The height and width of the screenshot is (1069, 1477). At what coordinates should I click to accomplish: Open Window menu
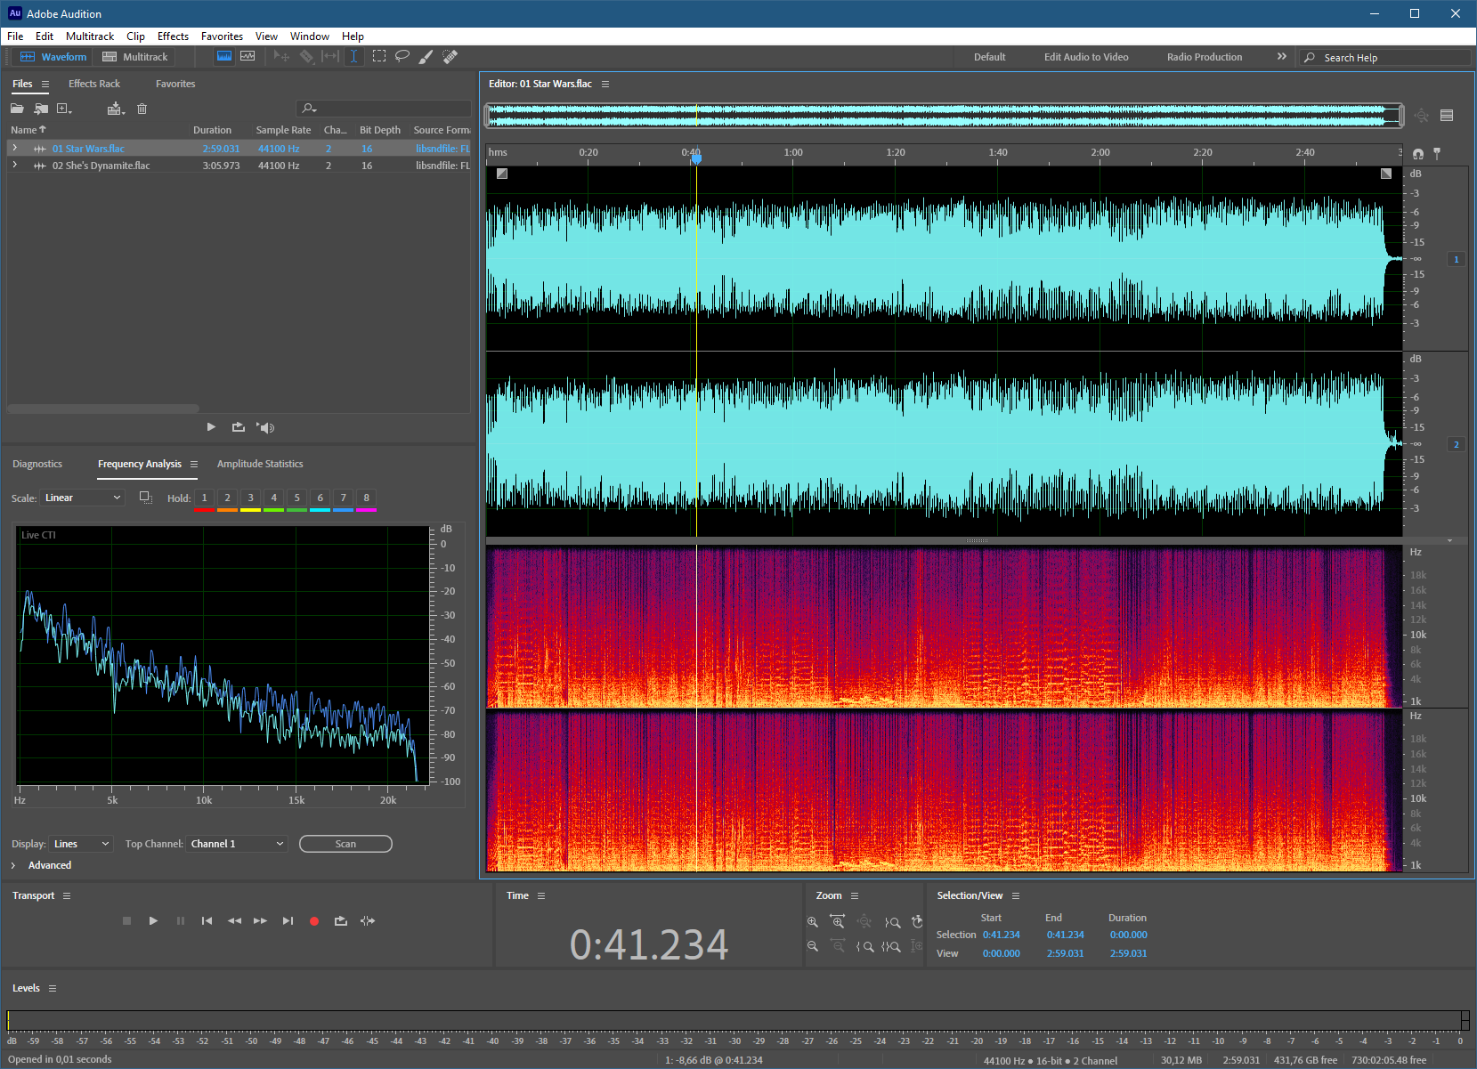pos(310,36)
